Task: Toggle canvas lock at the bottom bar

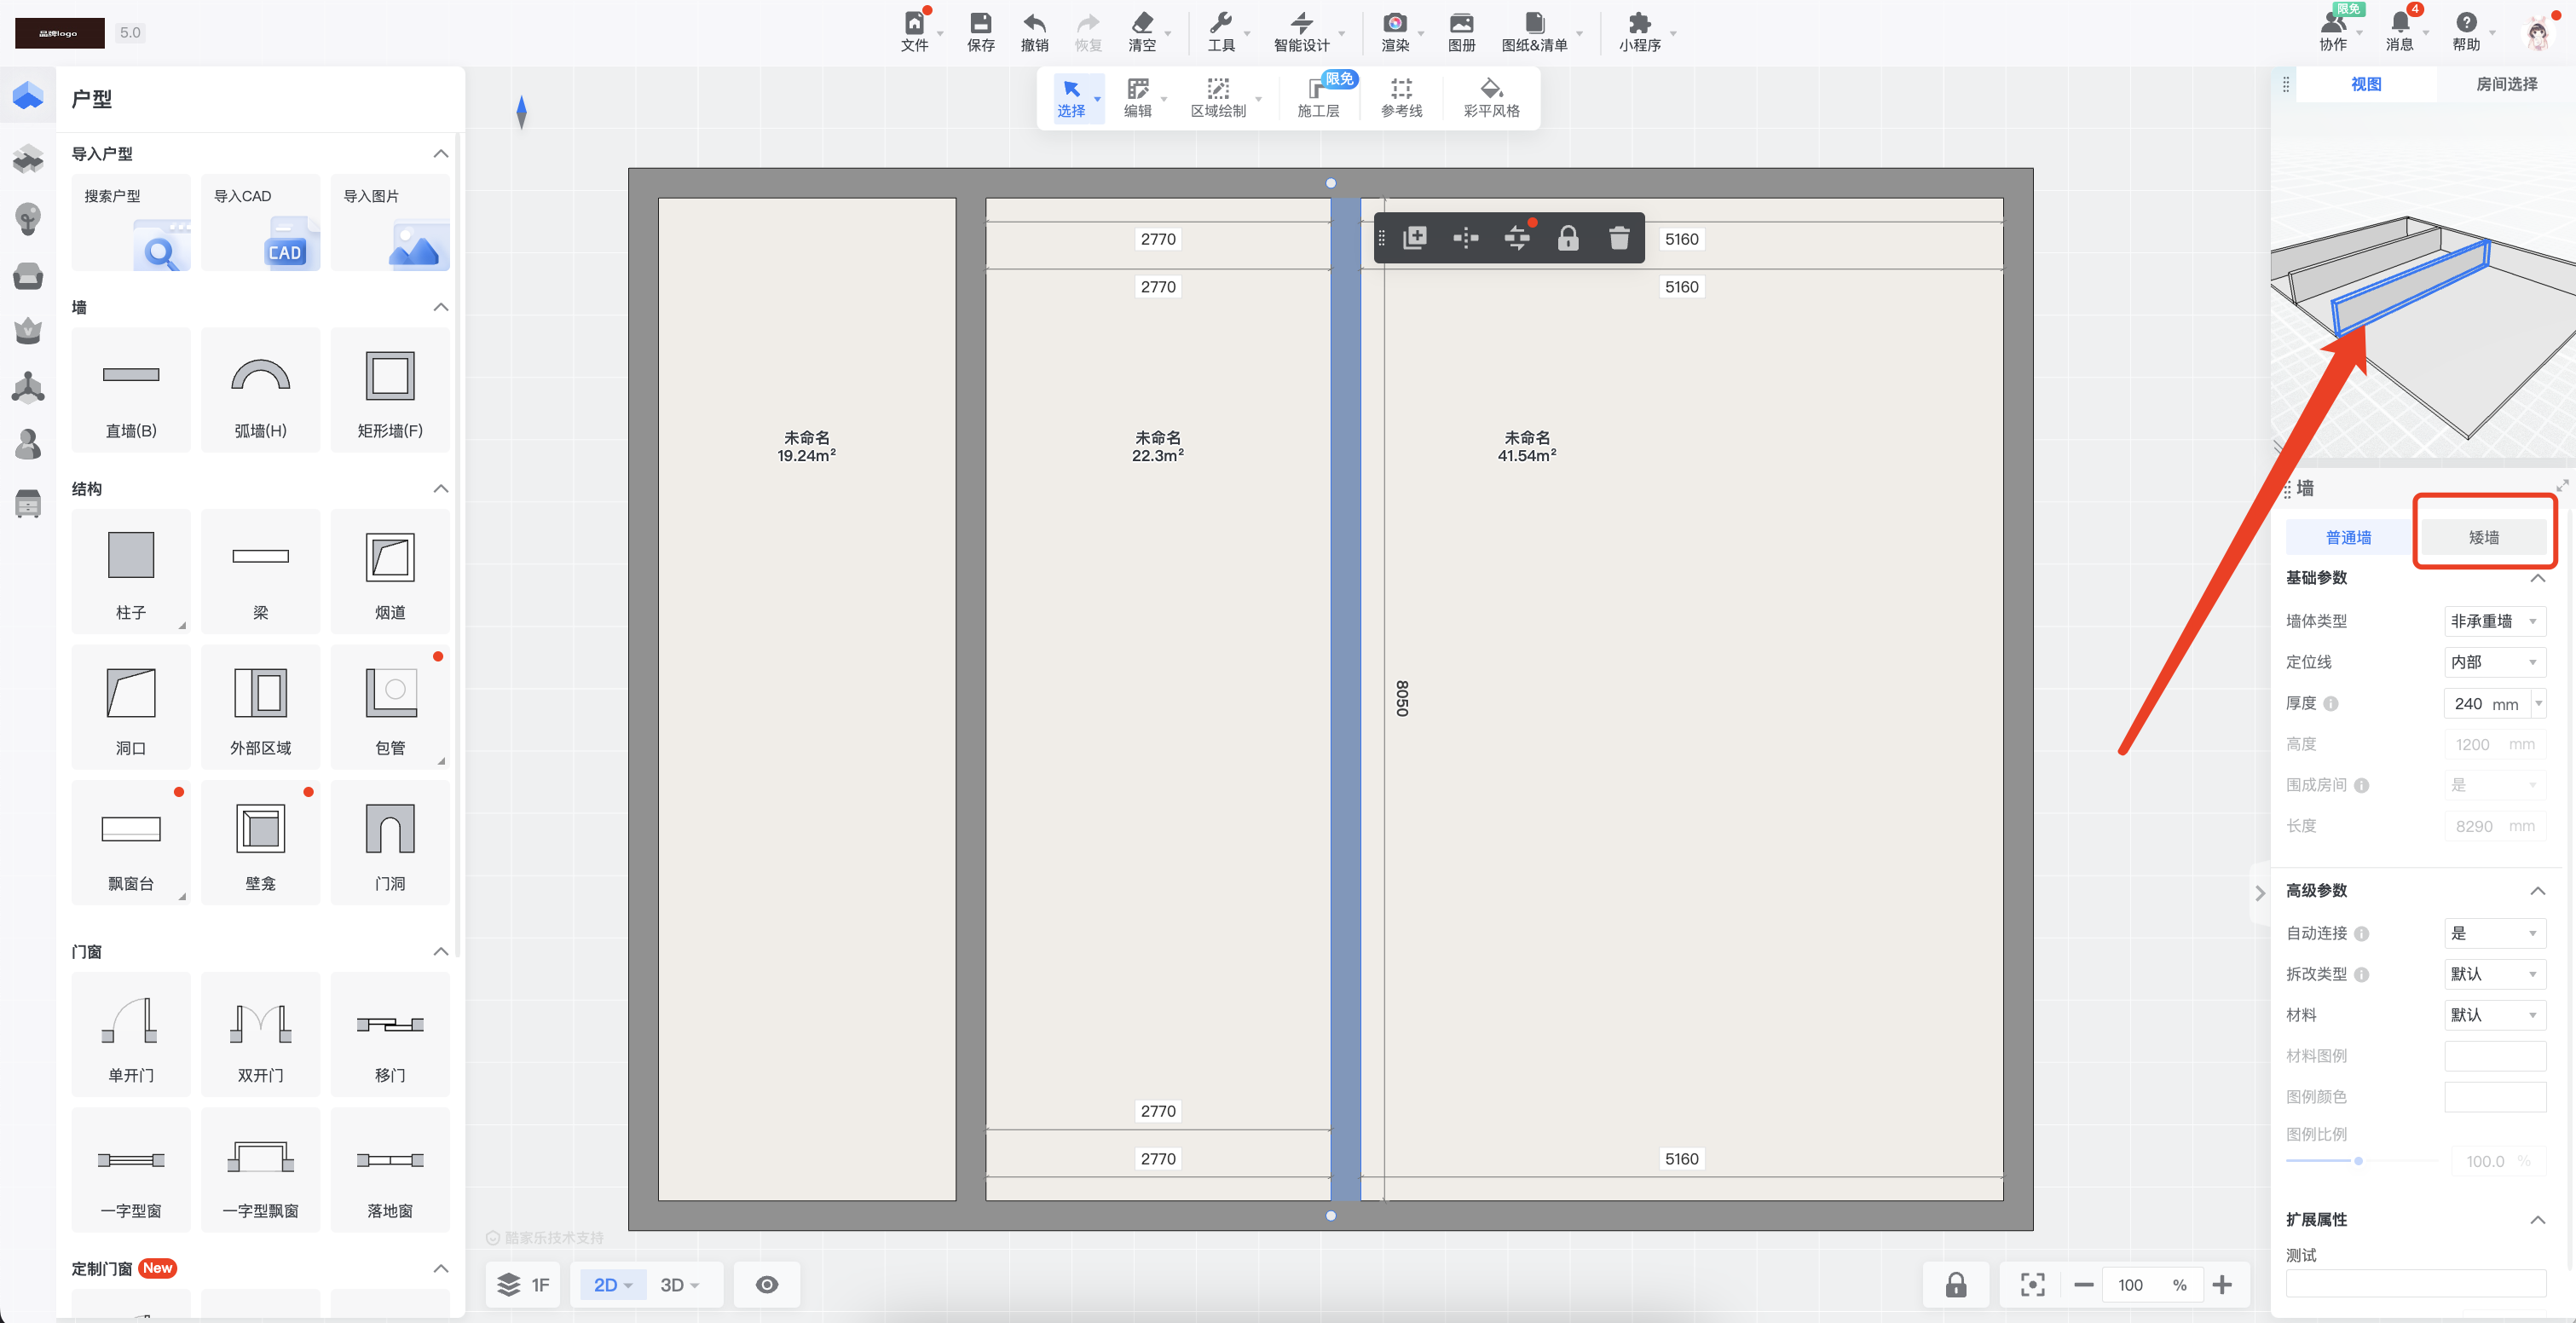Action: pyautogui.click(x=1956, y=1285)
